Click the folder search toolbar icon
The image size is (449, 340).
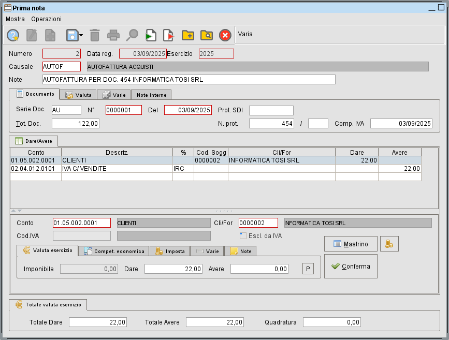[x=207, y=35]
